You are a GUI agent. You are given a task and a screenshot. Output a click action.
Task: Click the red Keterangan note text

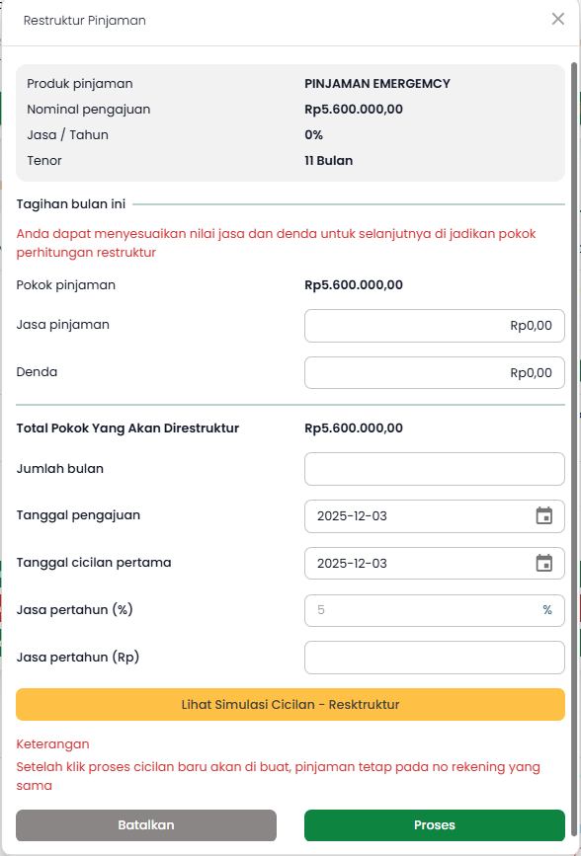(x=51, y=745)
